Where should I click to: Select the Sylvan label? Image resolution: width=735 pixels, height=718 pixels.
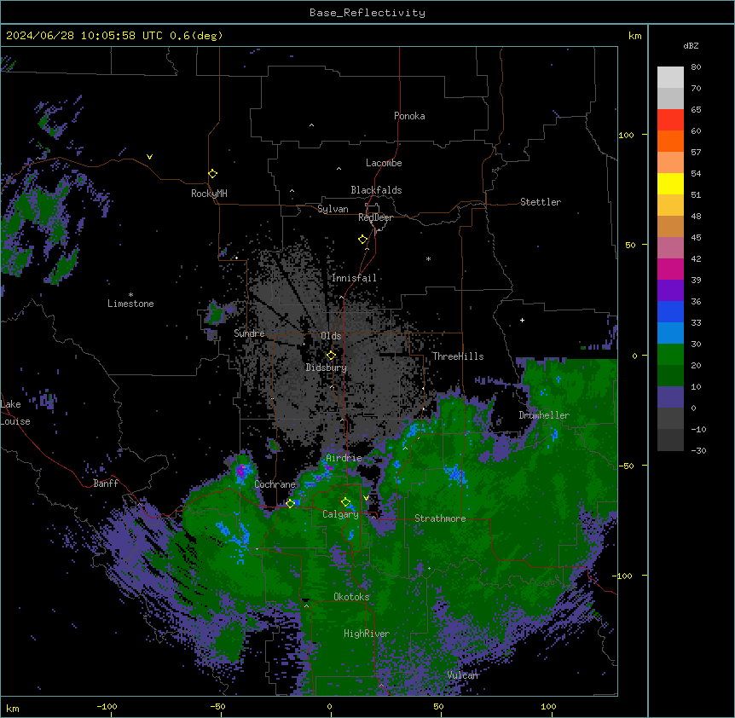click(333, 209)
